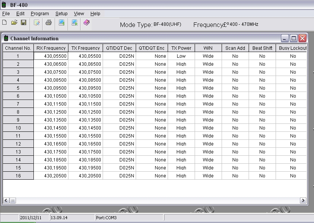
Task: Open the help book icon
Action: (87, 22)
